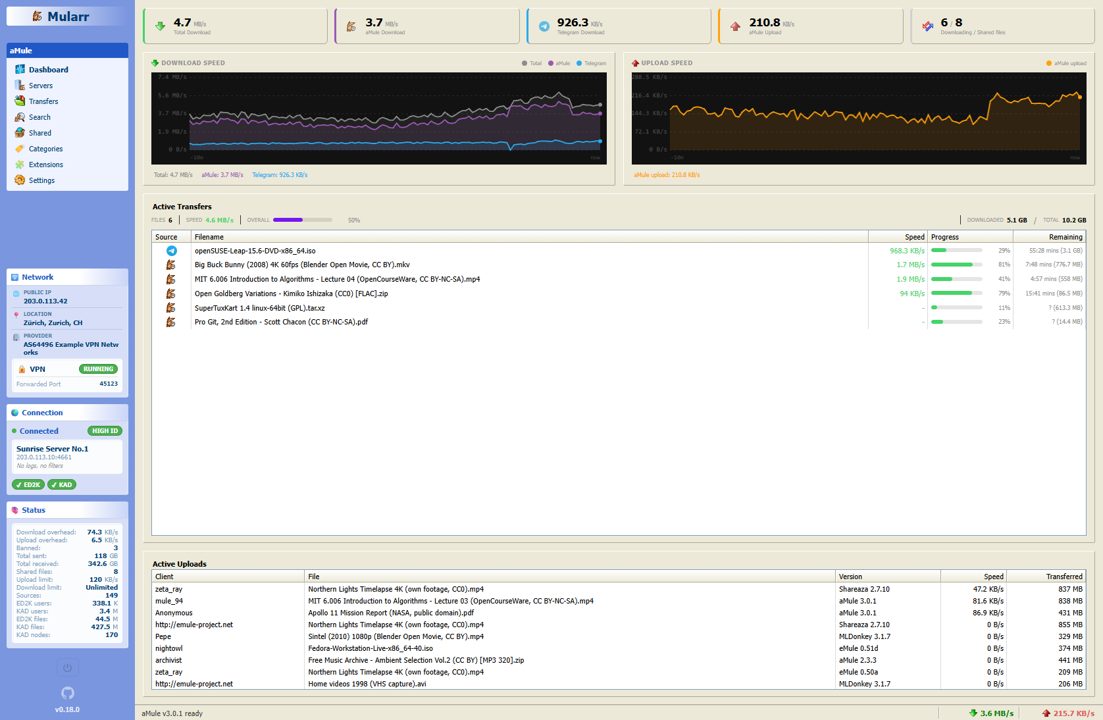Image resolution: width=1103 pixels, height=720 pixels.
Task: Click the VPN RUNNING badge
Action: click(x=98, y=369)
